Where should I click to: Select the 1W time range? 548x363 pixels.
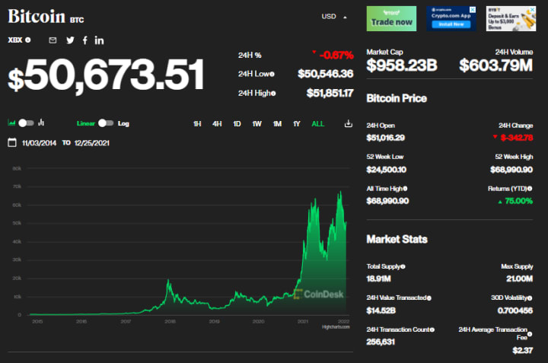(x=257, y=124)
